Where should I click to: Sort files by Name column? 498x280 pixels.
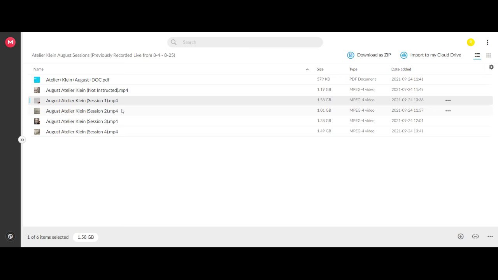click(39, 69)
